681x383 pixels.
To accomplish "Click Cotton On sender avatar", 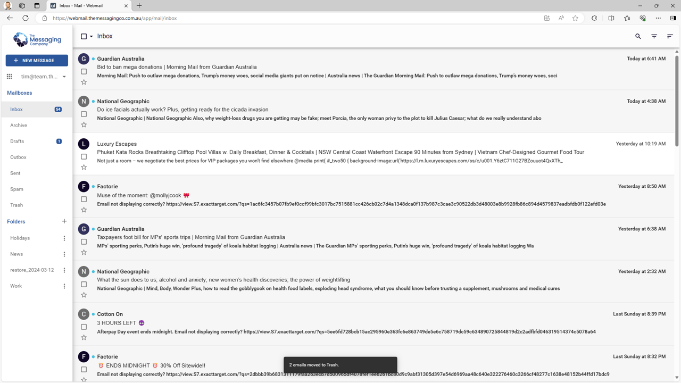I will [x=84, y=314].
